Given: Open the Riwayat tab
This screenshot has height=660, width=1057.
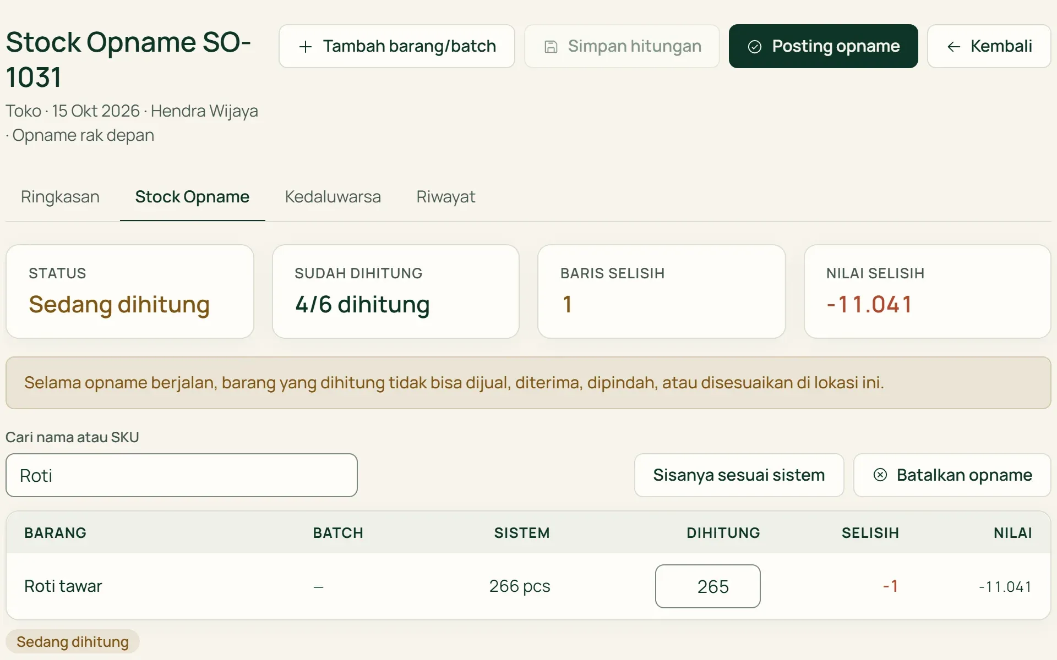Looking at the screenshot, I should tap(445, 197).
